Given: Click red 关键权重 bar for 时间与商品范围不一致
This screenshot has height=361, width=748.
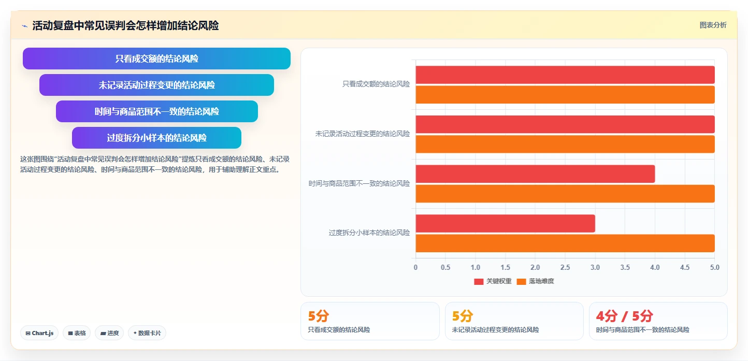Looking at the screenshot, I should [535, 174].
